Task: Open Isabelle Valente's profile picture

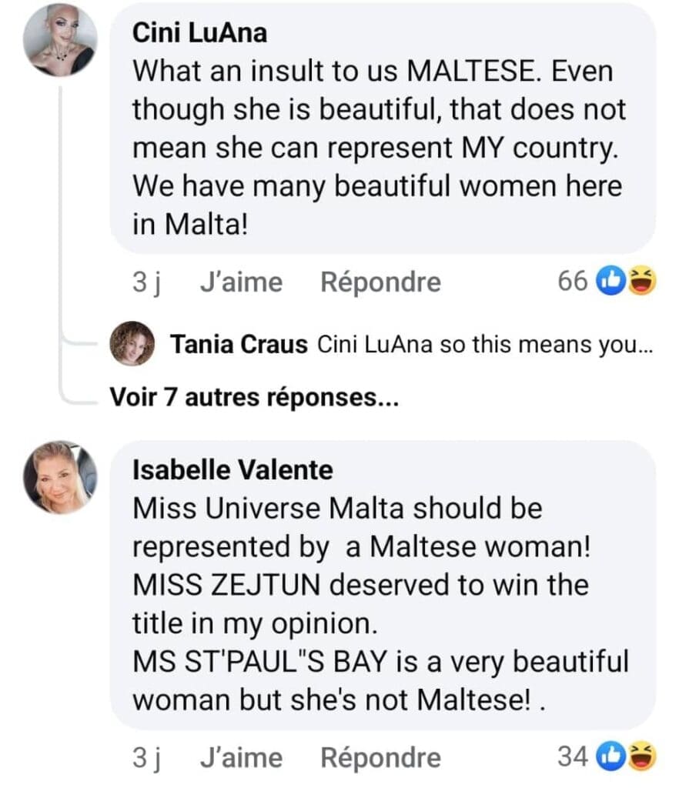Action: (60, 476)
